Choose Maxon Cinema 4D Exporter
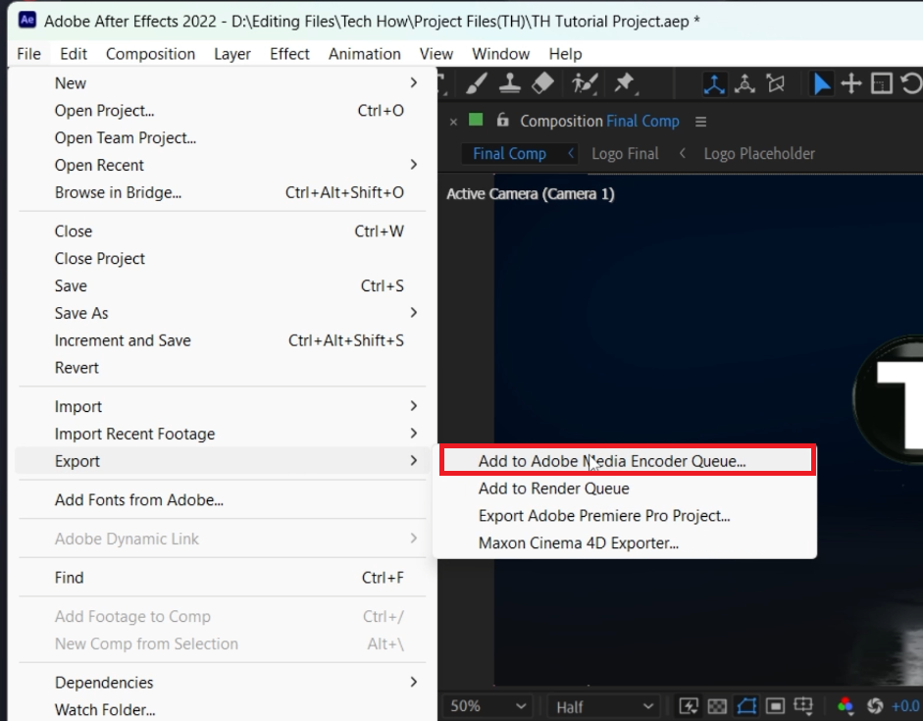Screen dimensions: 923x721 (625, 542)
